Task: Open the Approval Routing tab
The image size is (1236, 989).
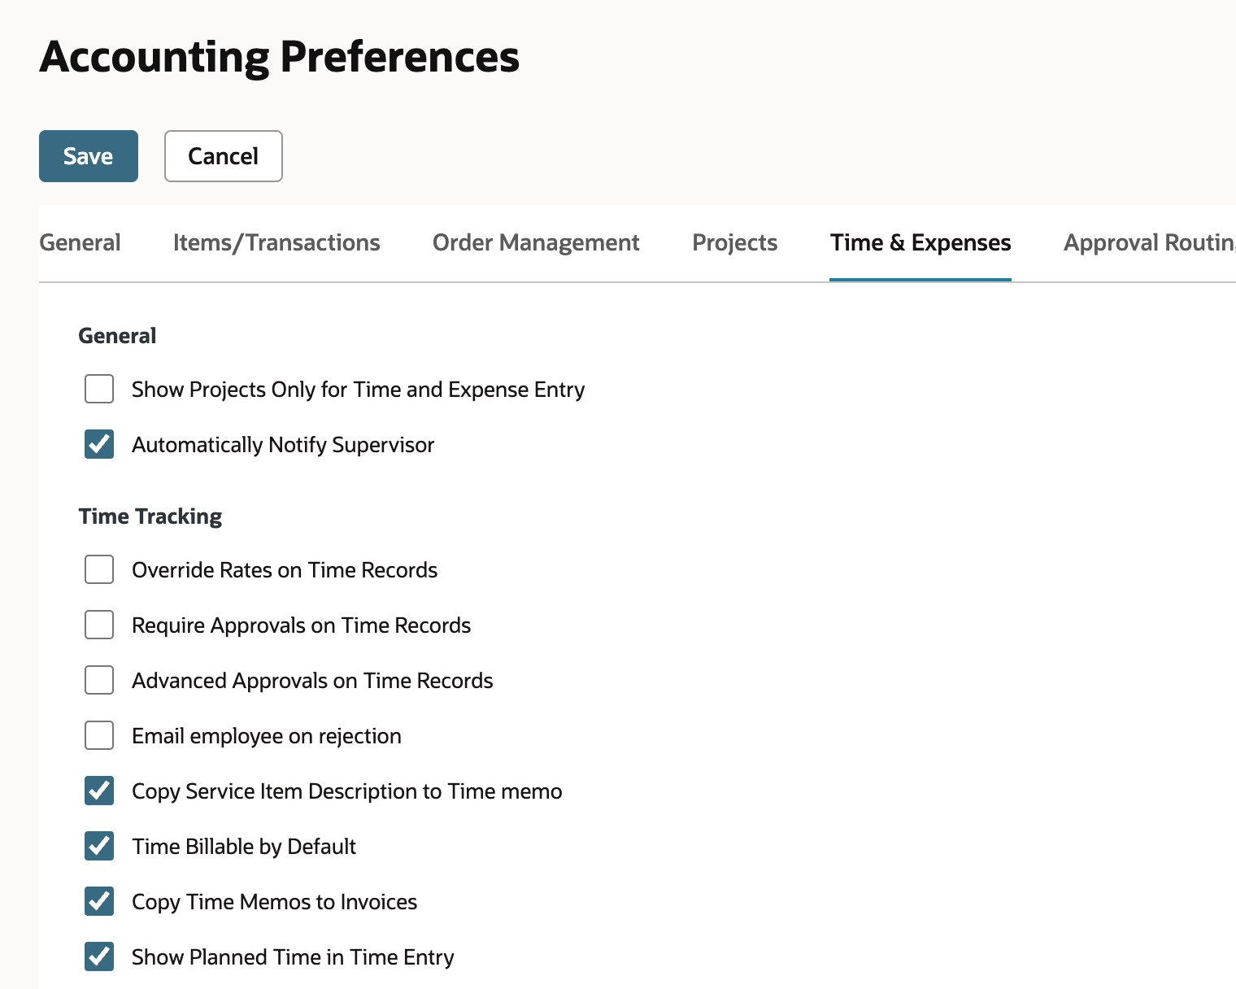Action: click(1149, 242)
